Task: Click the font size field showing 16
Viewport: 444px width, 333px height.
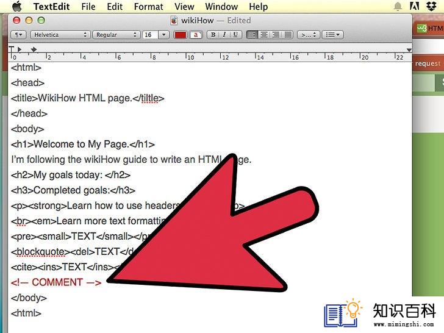Action: pyautogui.click(x=150, y=35)
